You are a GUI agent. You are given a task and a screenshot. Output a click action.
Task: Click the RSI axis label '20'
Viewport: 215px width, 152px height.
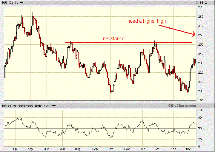200,139
